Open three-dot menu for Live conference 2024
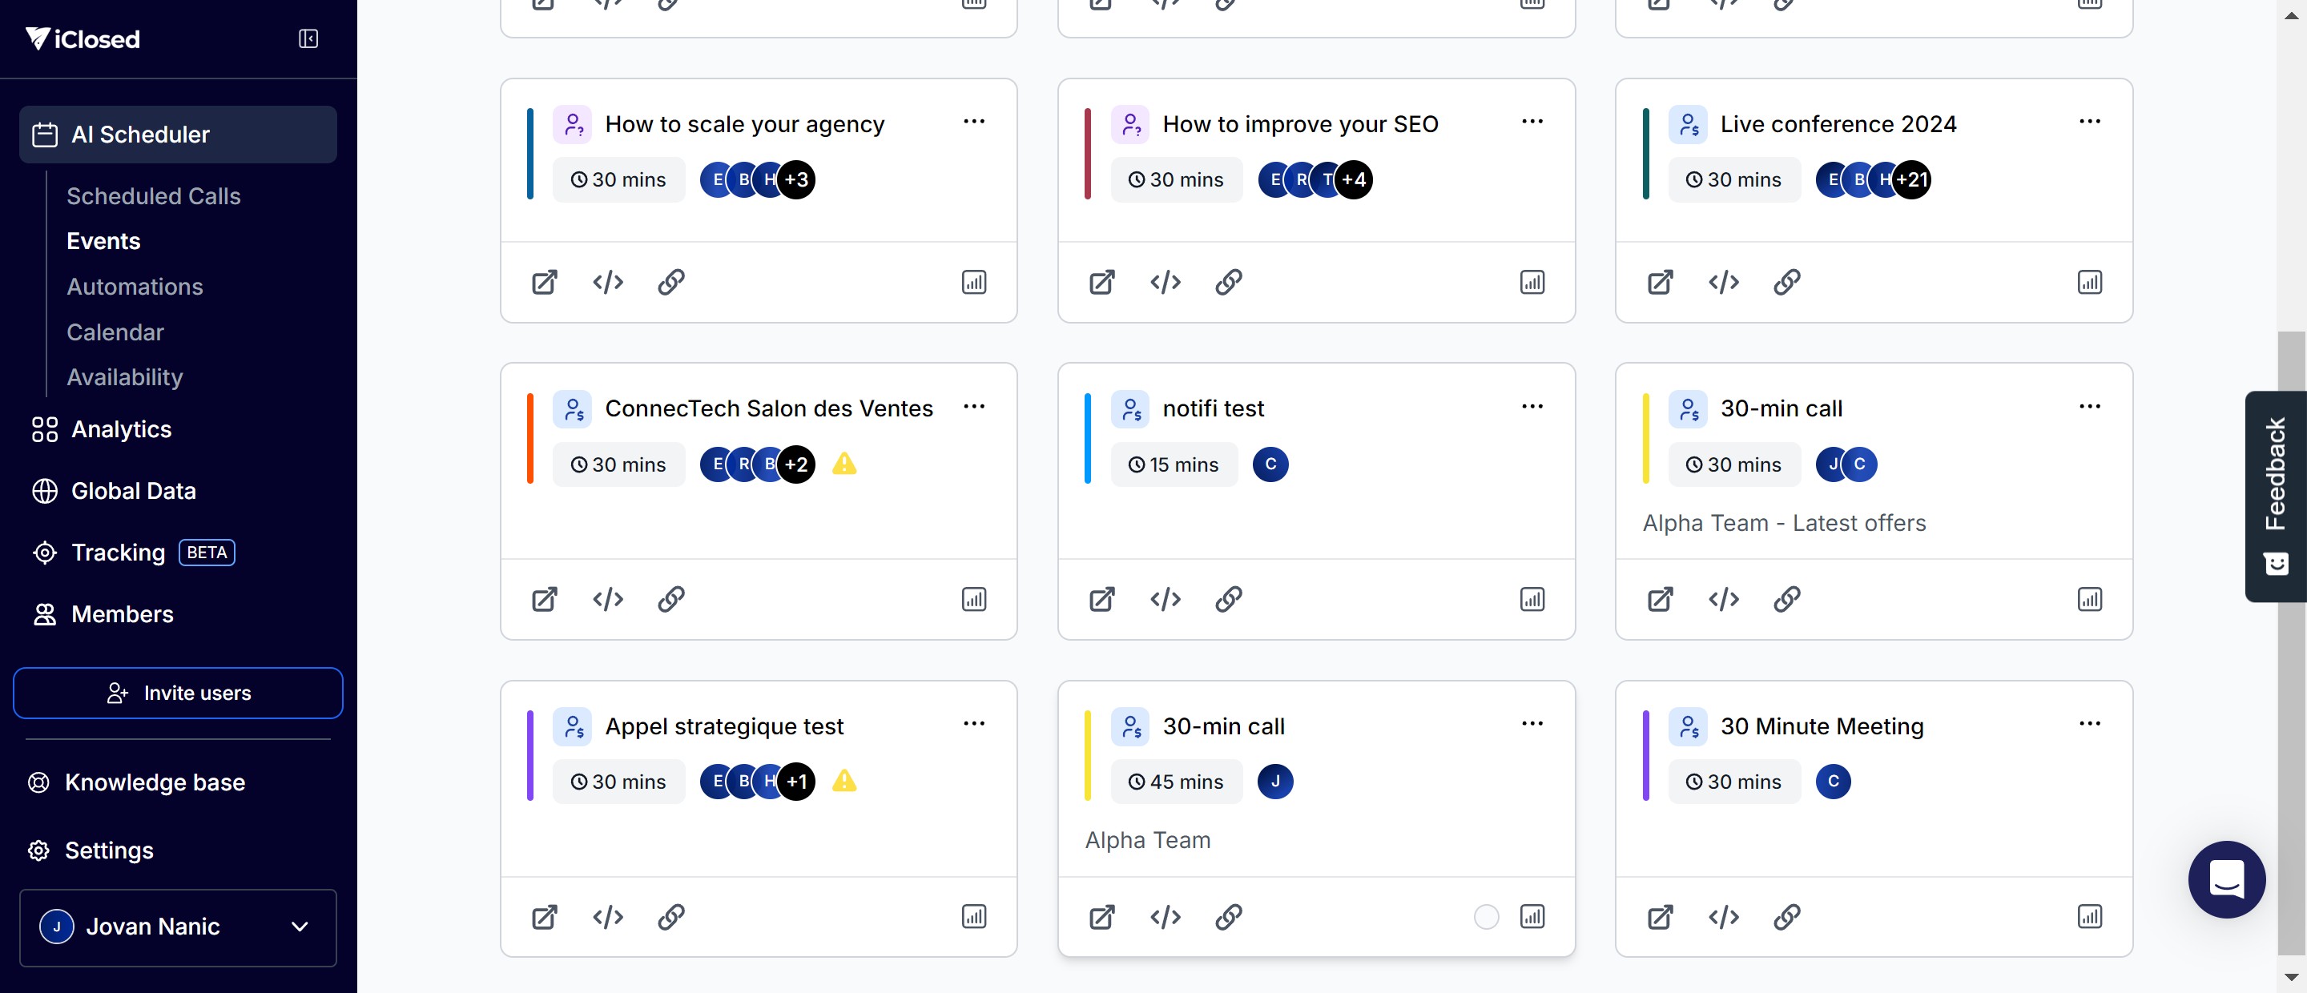The width and height of the screenshot is (2307, 993). 2088,122
